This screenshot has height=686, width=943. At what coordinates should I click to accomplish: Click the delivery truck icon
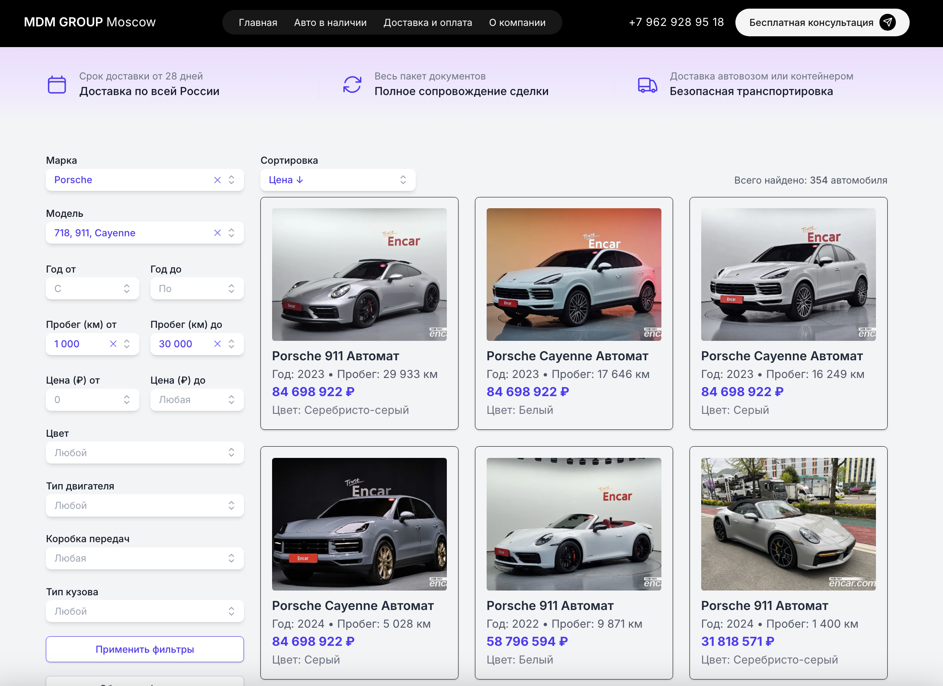647,84
